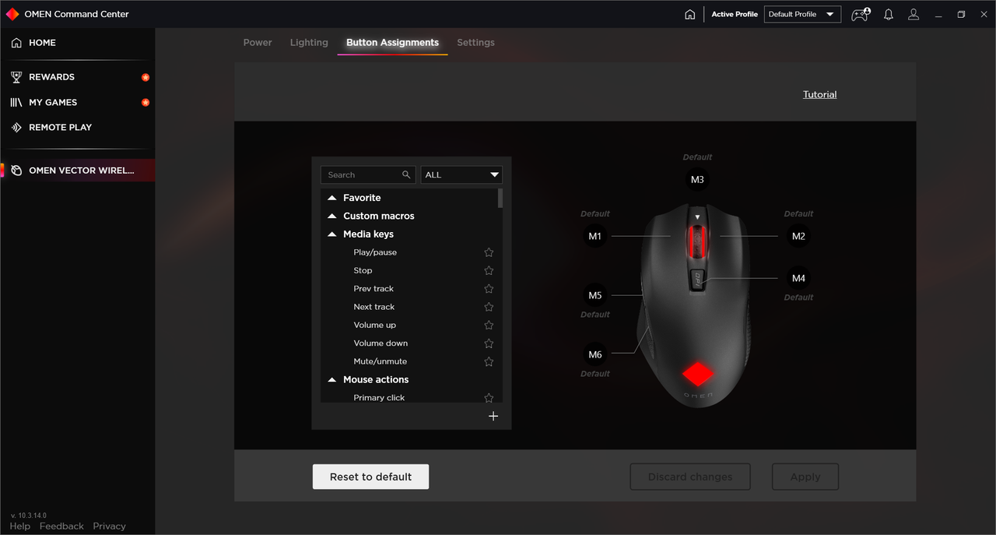Favorite the Primary click star

[489, 397]
